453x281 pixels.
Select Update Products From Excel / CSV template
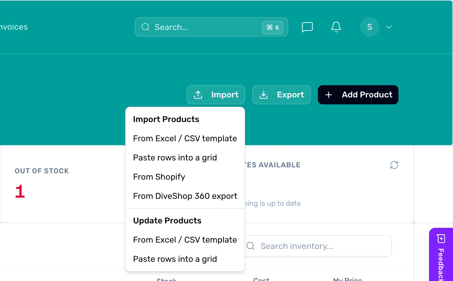click(185, 240)
